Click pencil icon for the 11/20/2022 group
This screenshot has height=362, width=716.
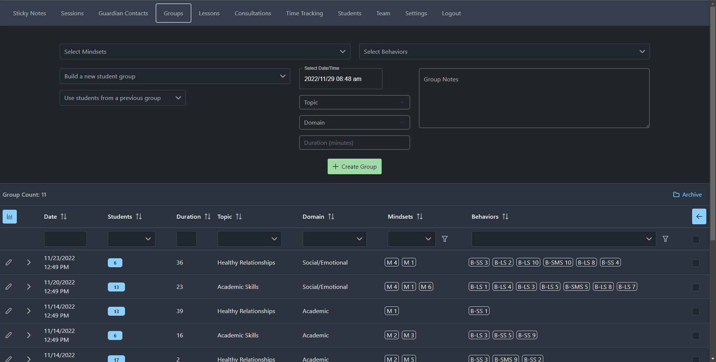tap(9, 287)
